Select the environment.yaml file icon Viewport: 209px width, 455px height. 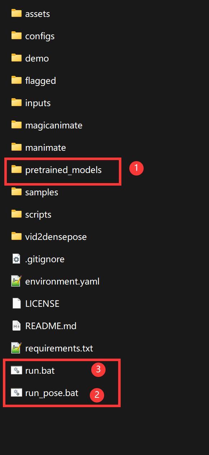[17, 281]
